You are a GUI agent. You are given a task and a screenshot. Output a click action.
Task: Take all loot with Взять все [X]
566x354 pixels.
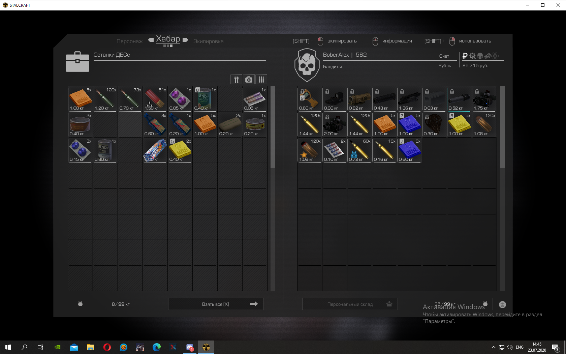216,304
